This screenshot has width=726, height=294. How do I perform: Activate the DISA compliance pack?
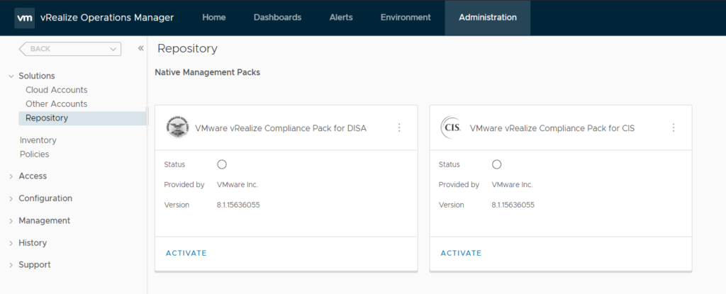(186, 253)
